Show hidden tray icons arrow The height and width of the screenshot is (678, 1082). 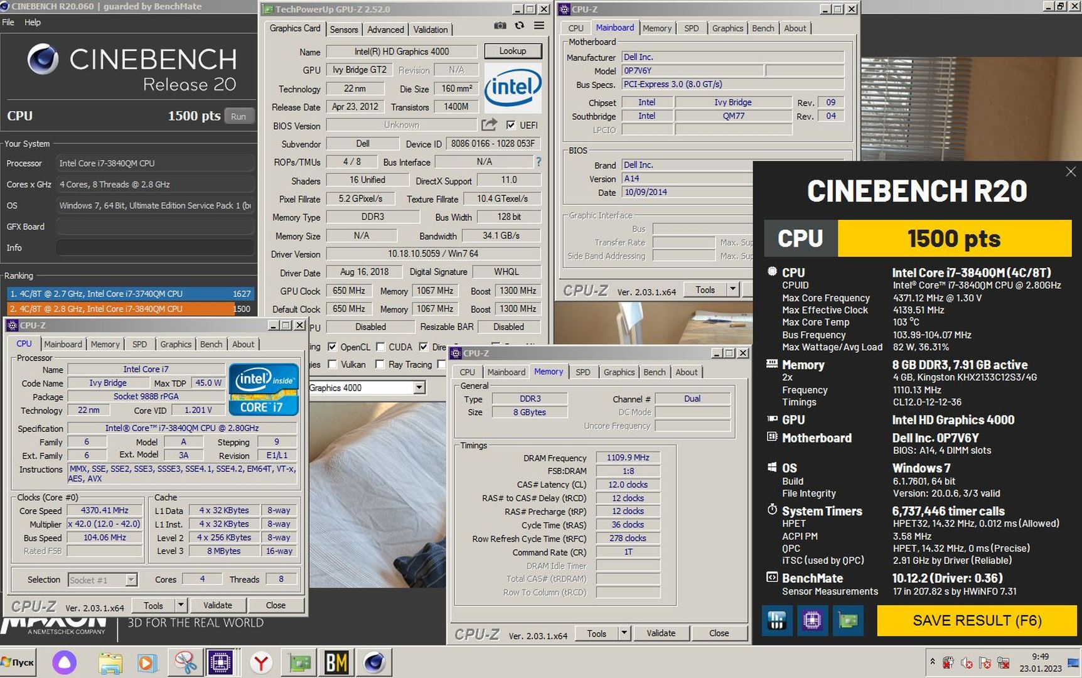933,662
